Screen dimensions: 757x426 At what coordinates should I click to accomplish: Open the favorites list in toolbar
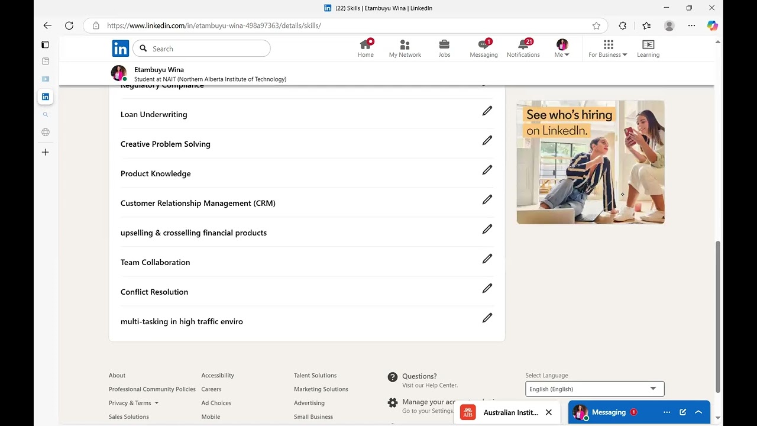[x=646, y=25]
